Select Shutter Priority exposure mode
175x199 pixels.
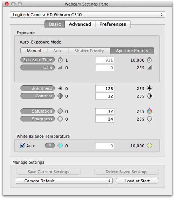coord(89,51)
